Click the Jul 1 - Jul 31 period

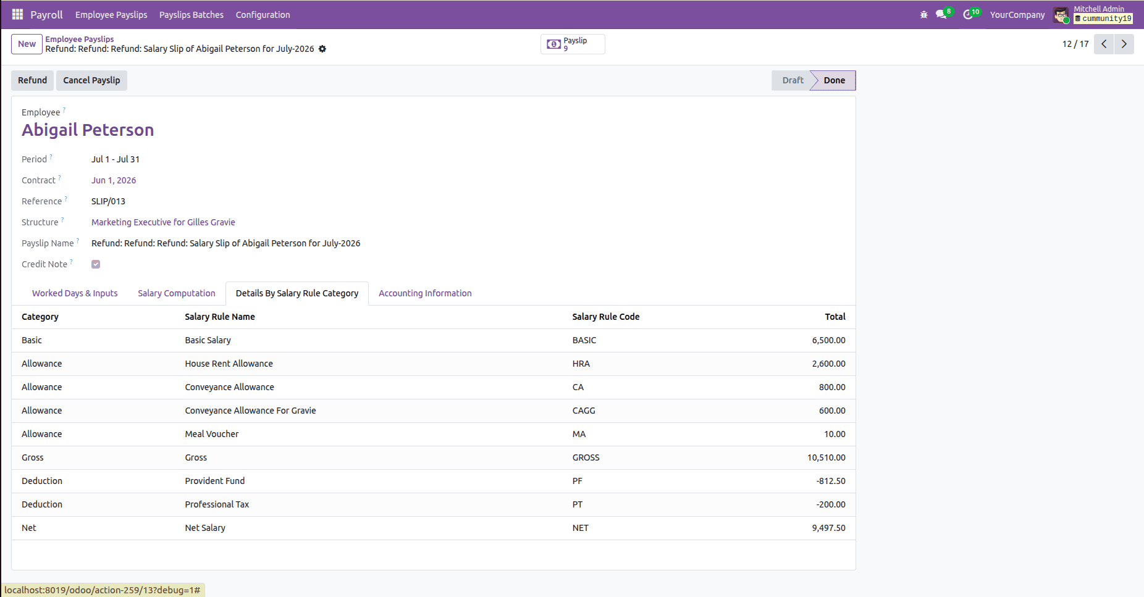pyautogui.click(x=116, y=159)
